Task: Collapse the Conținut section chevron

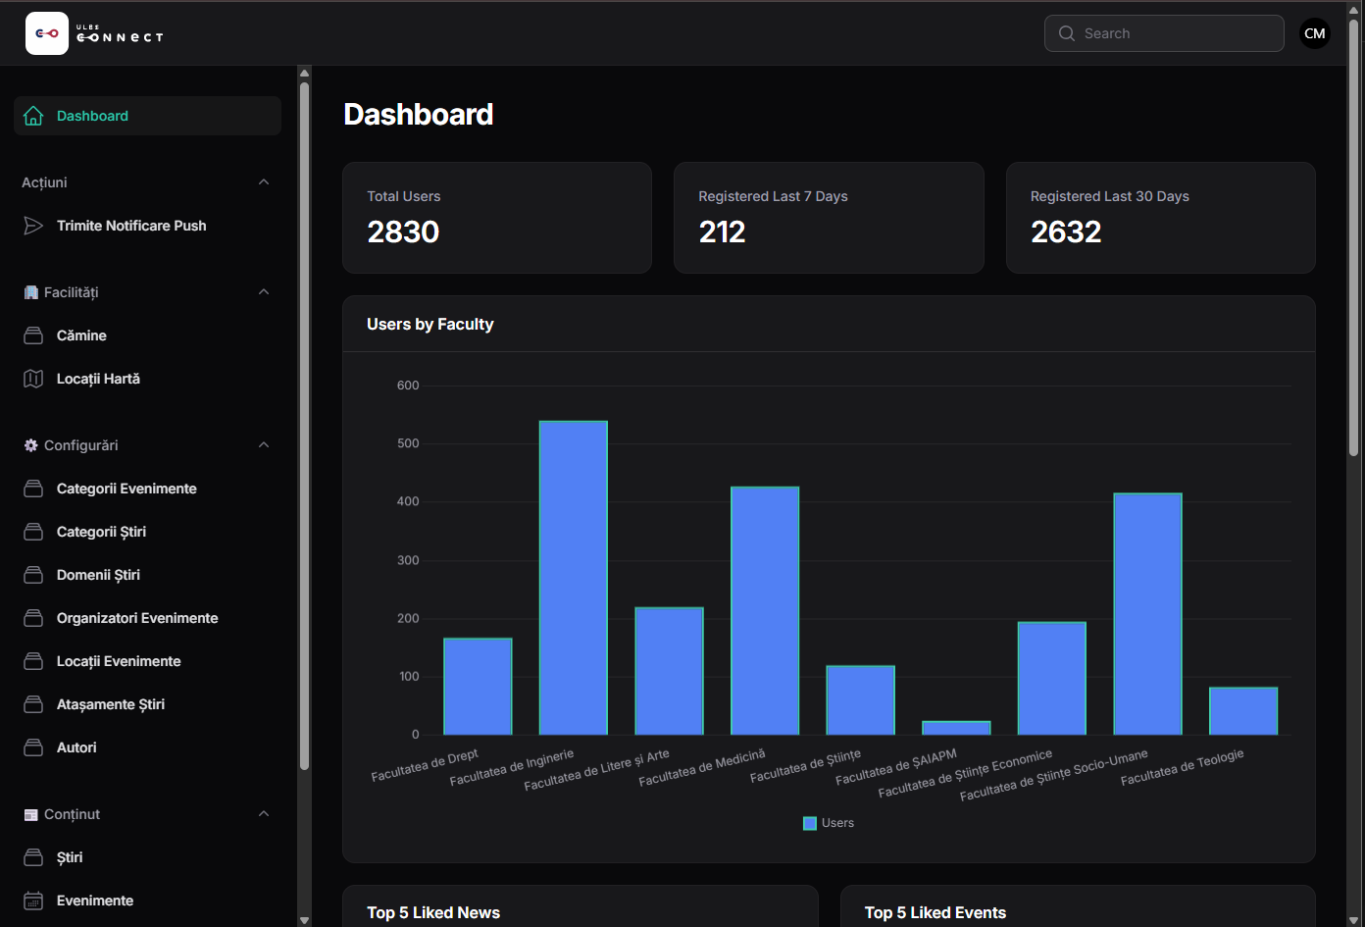Action: tap(264, 814)
